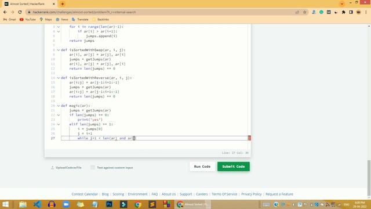Switch to the Almost Sorted Chrome taskbar window
The image size is (371, 209).
[x=193, y=204]
